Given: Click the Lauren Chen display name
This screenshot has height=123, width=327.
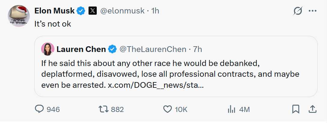Looking at the screenshot, I should 81,49.
